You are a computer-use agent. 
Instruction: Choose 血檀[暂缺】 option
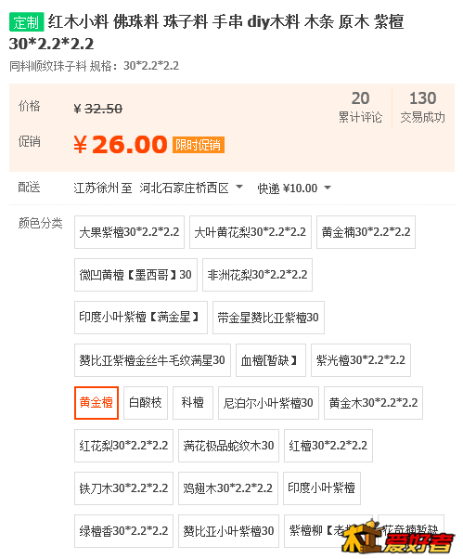[x=271, y=360]
